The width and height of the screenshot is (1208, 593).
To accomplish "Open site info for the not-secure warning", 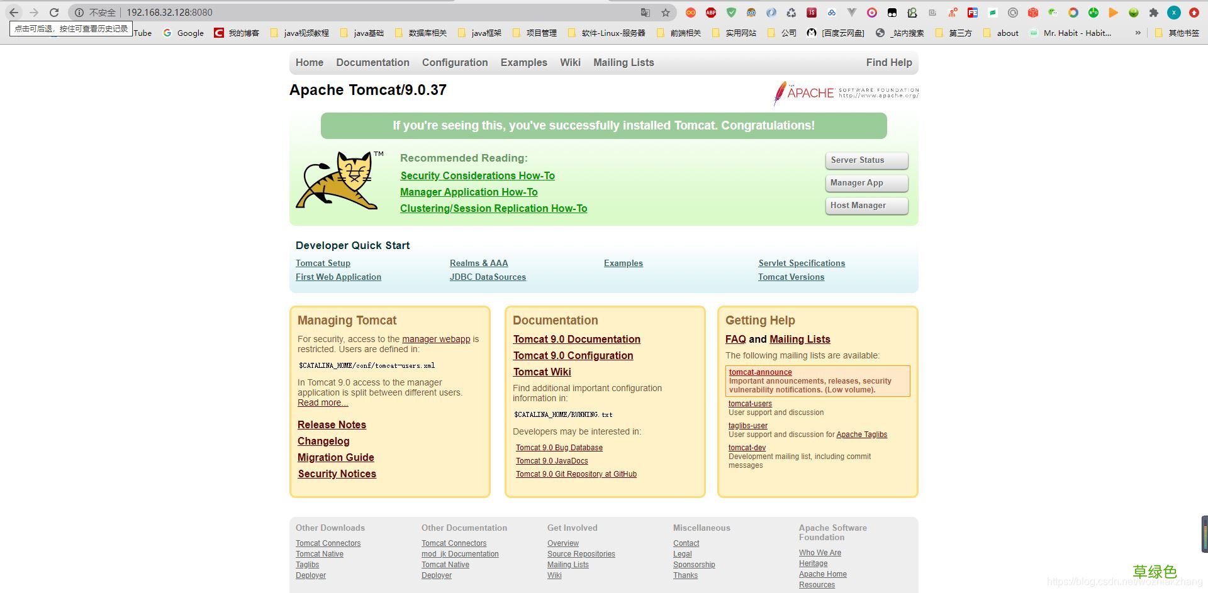I will tap(95, 13).
